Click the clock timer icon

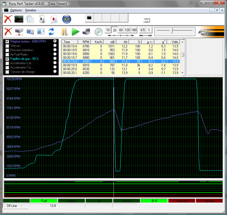98,32
